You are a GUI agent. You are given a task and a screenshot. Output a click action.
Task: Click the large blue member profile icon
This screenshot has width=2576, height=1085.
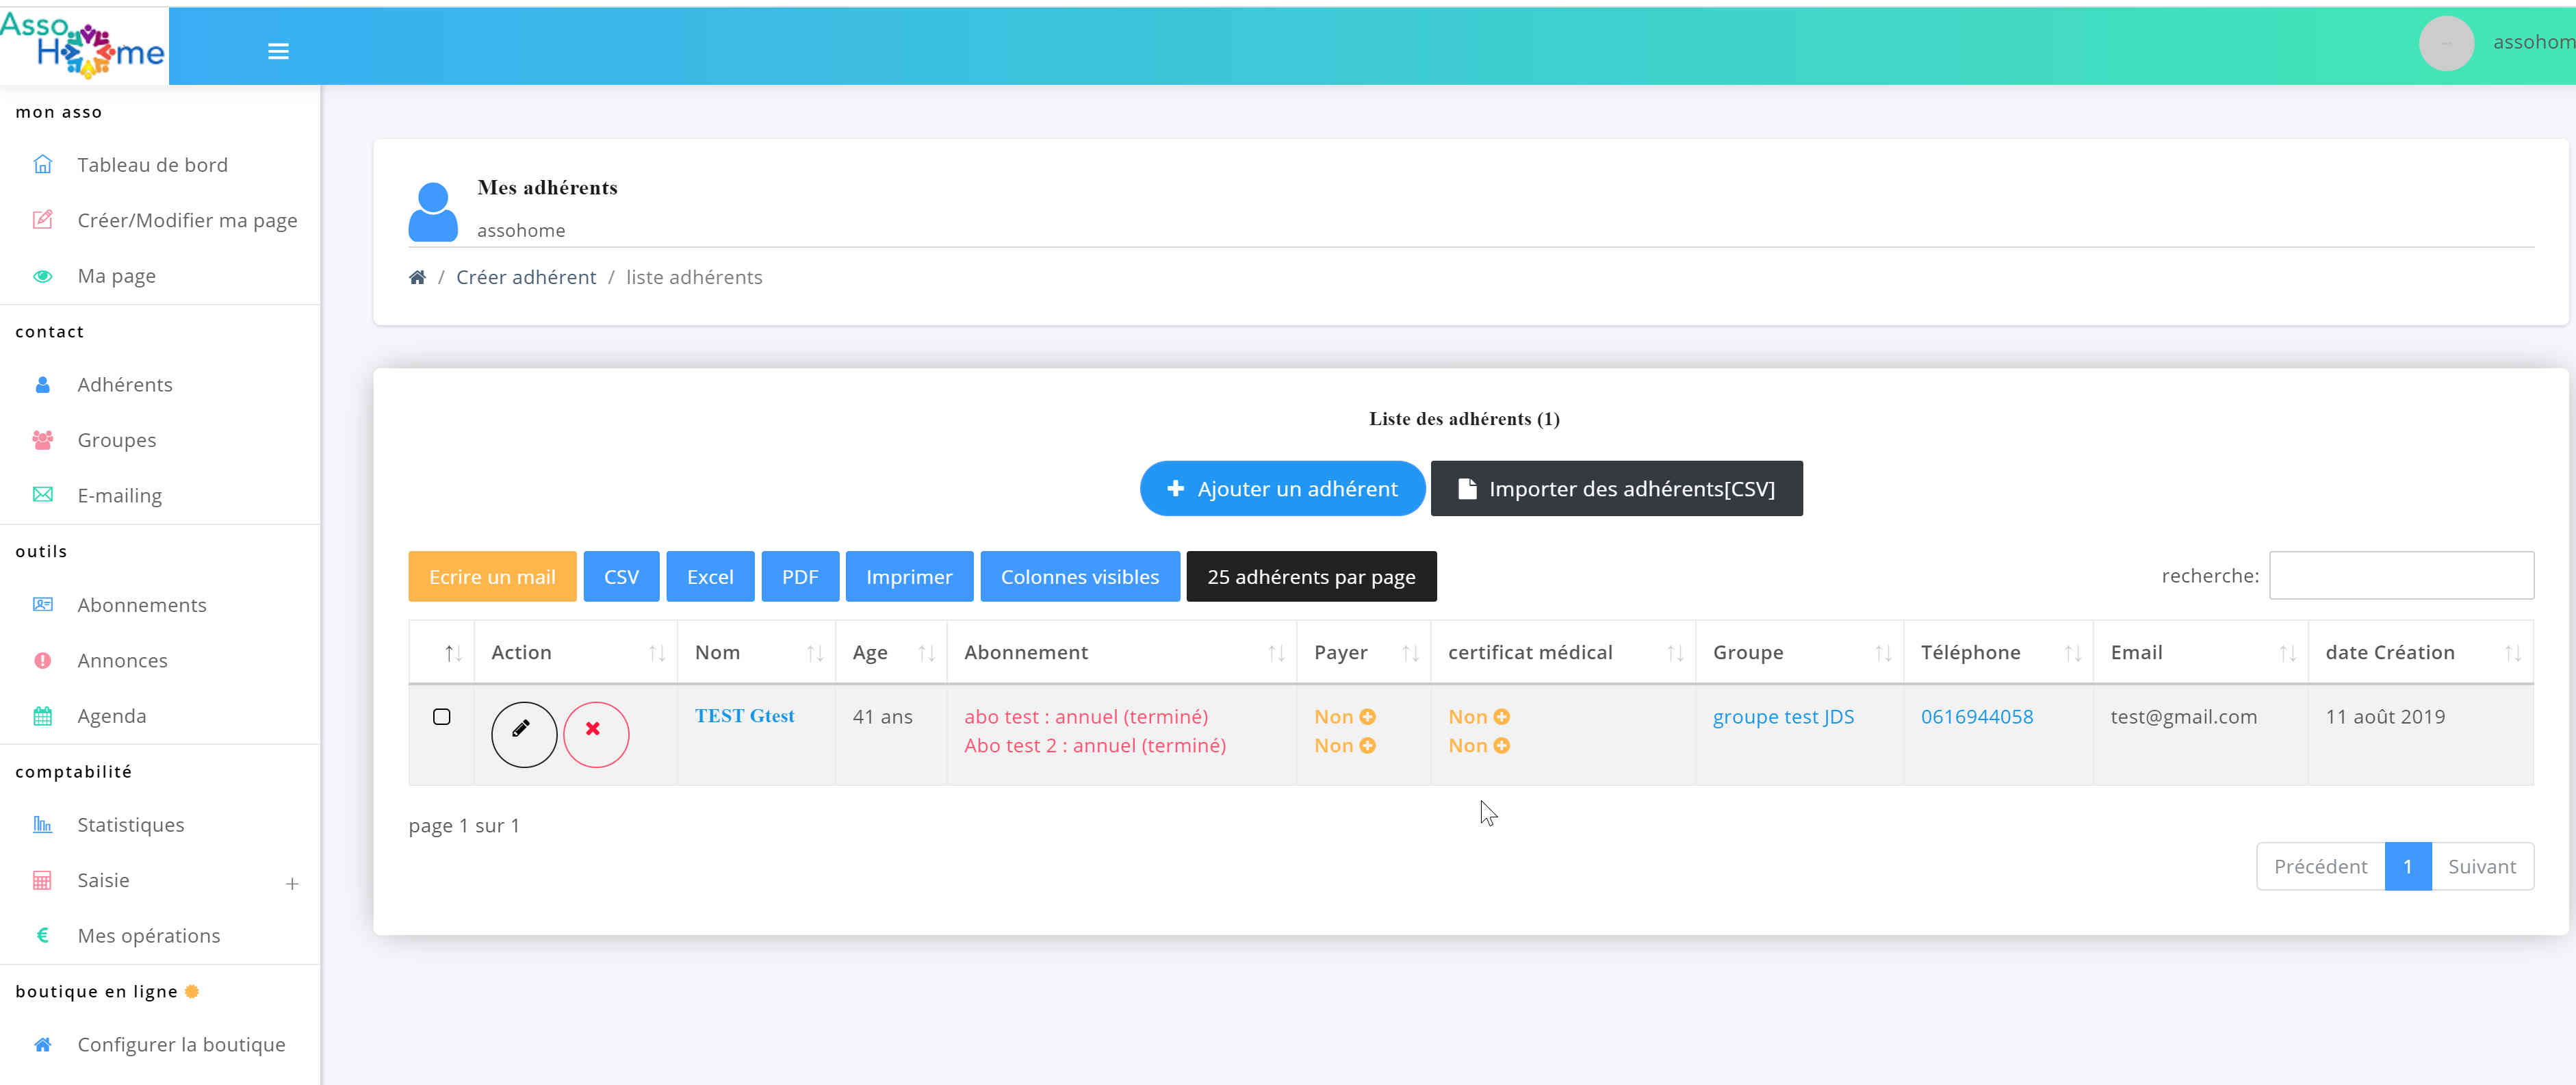(x=433, y=211)
